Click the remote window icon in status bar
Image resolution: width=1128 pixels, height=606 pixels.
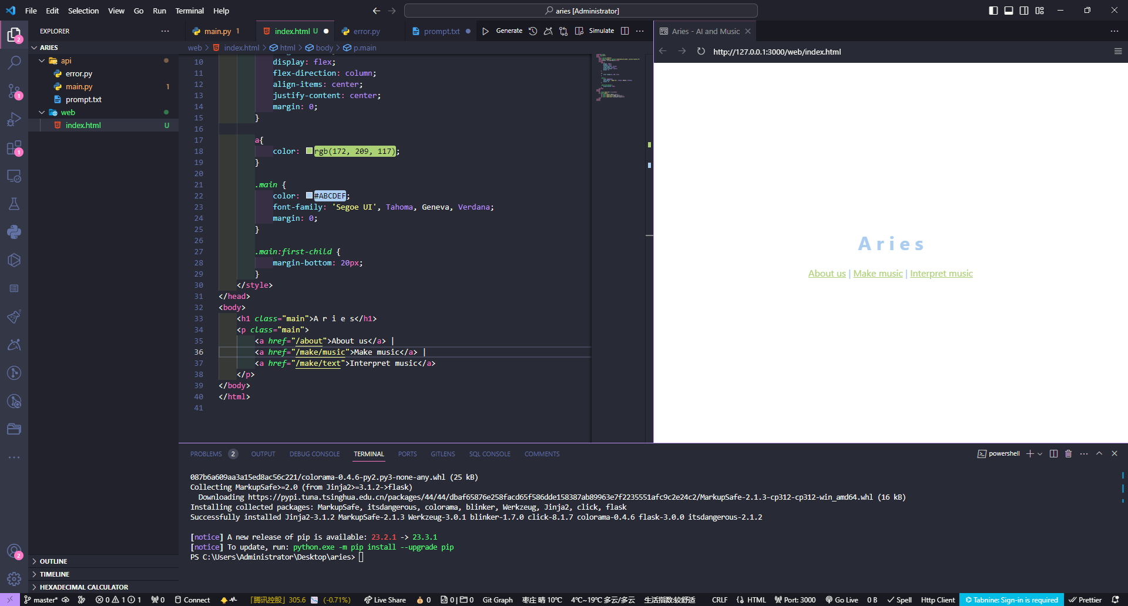(10, 600)
